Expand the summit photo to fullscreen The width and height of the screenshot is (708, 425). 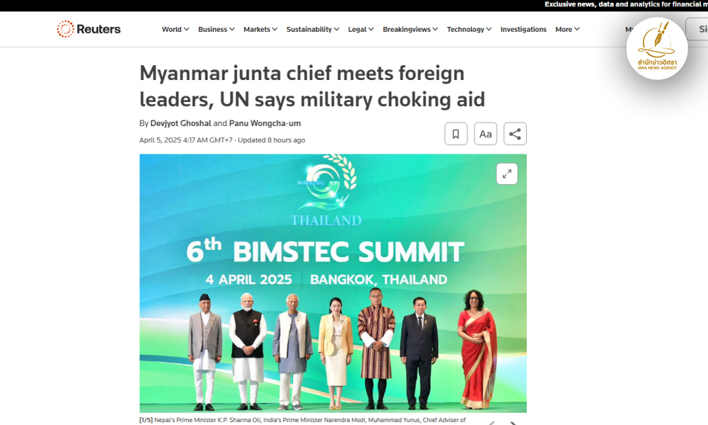point(507,174)
